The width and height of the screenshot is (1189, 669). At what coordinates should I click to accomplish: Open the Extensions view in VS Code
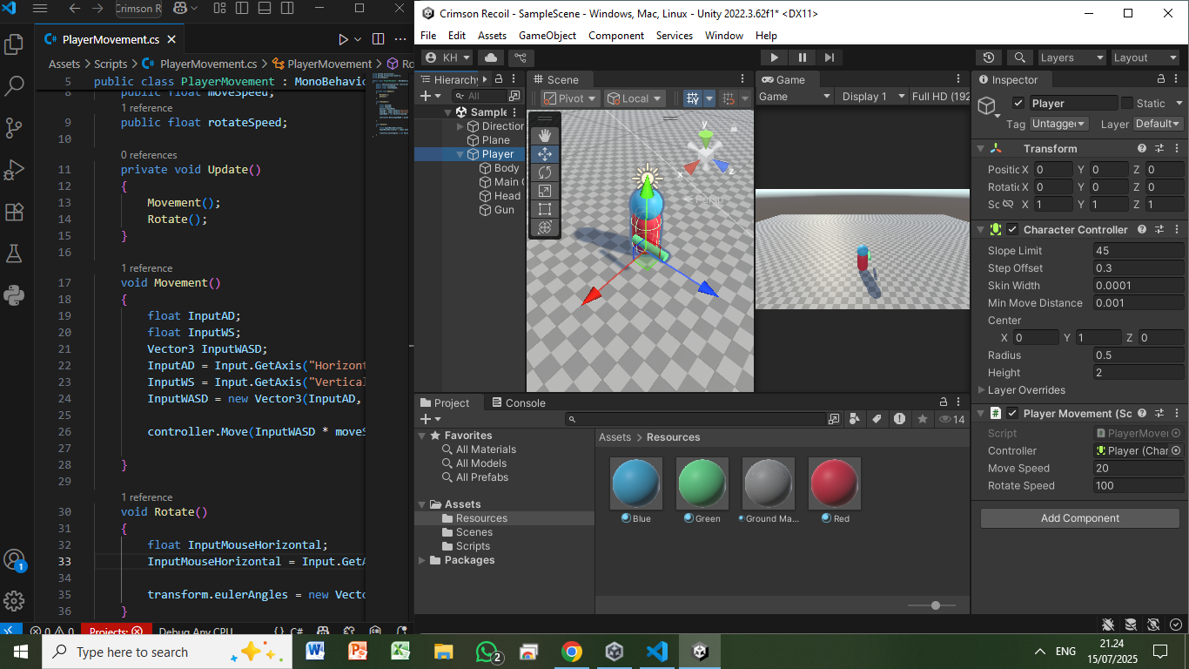click(x=14, y=212)
